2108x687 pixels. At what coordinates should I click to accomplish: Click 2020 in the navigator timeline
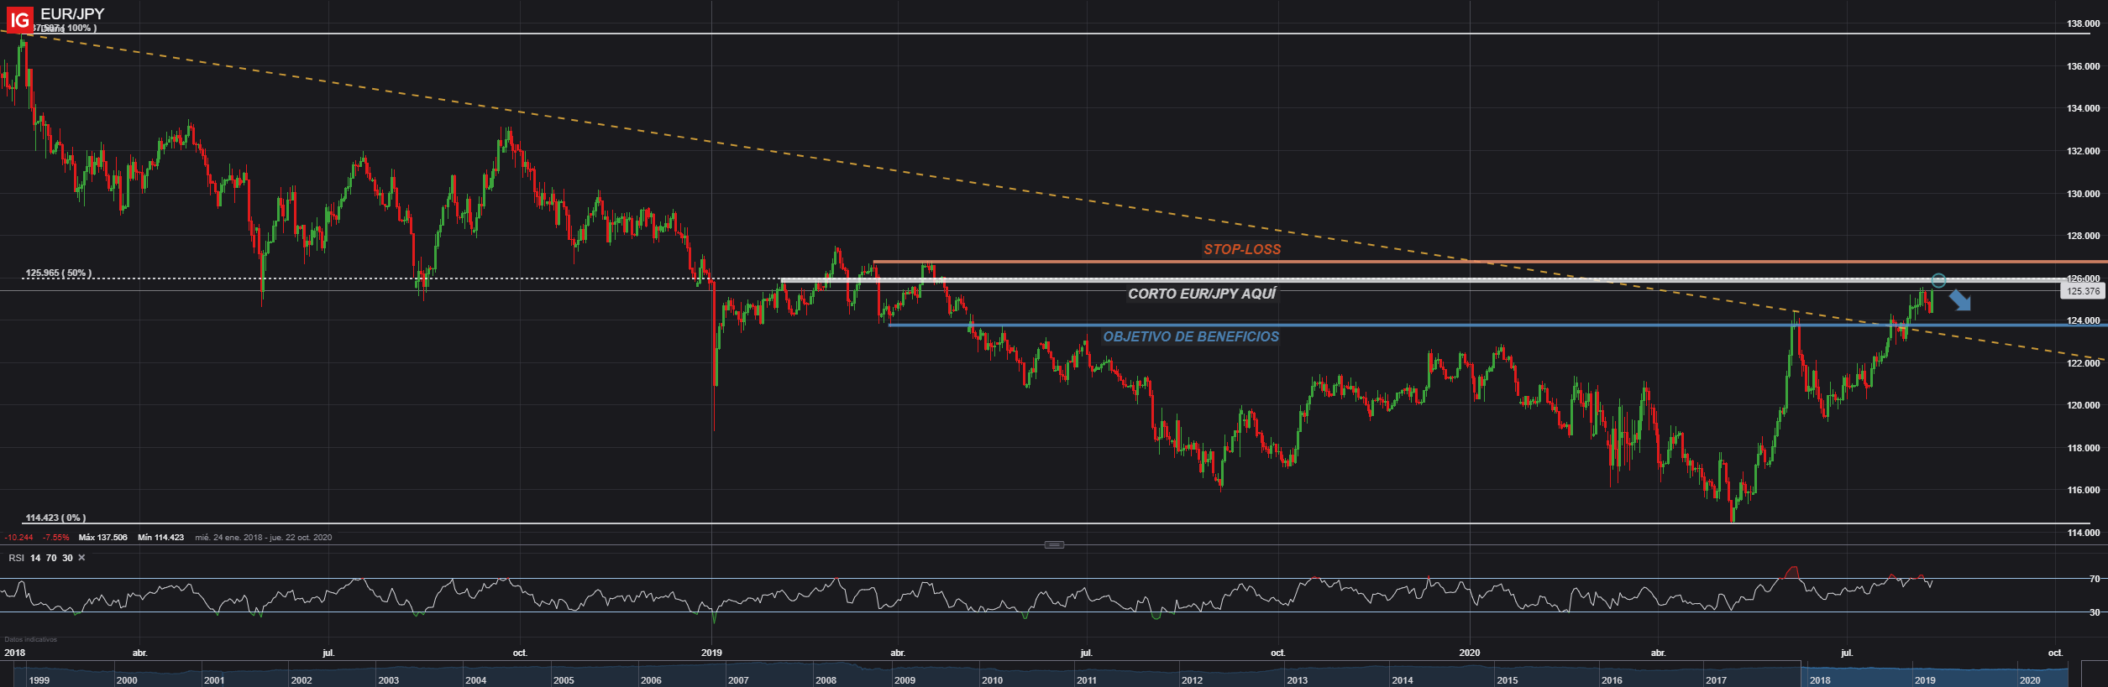[2030, 680]
